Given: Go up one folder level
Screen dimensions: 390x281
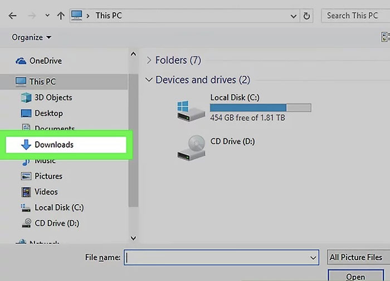Looking at the screenshot, I should 61,16.
